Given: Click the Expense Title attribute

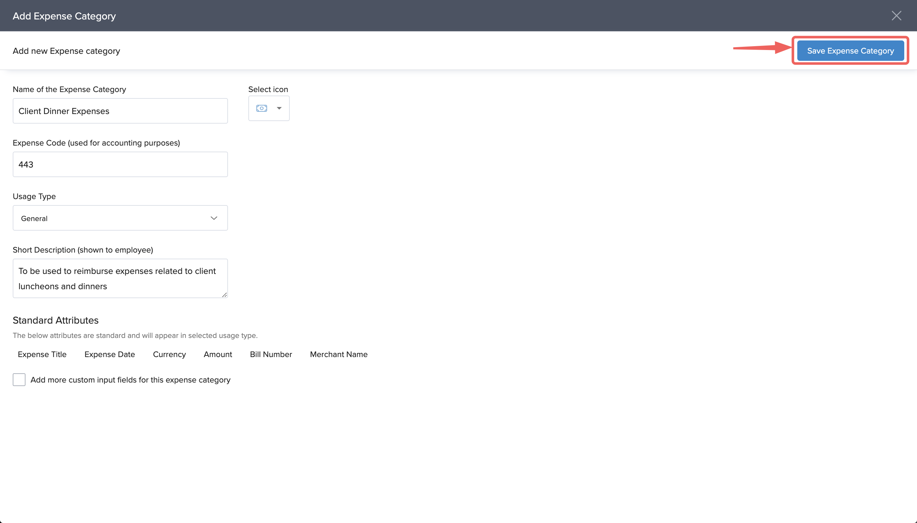Looking at the screenshot, I should coord(42,354).
